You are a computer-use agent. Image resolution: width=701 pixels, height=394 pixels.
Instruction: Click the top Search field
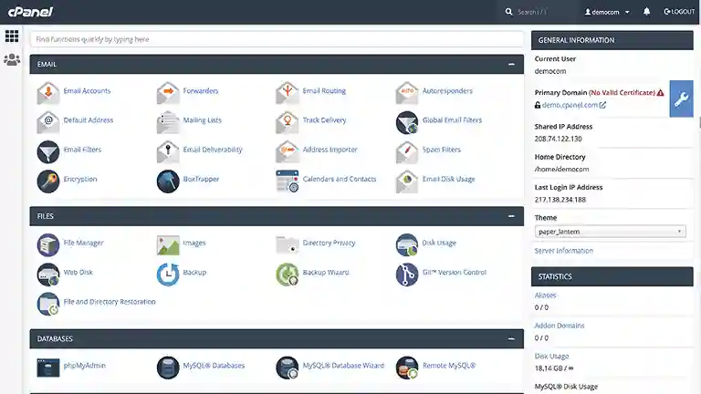pos(540,12)
